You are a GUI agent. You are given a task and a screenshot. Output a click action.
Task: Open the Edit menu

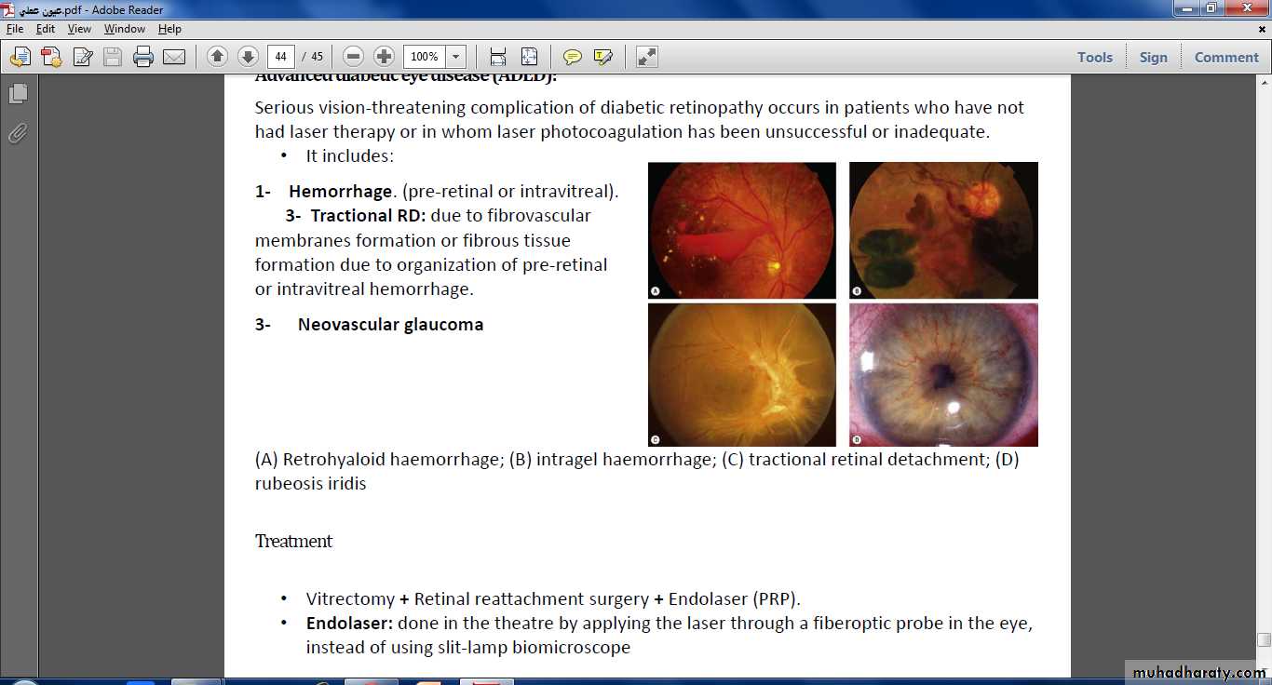(x=46, y=29)
